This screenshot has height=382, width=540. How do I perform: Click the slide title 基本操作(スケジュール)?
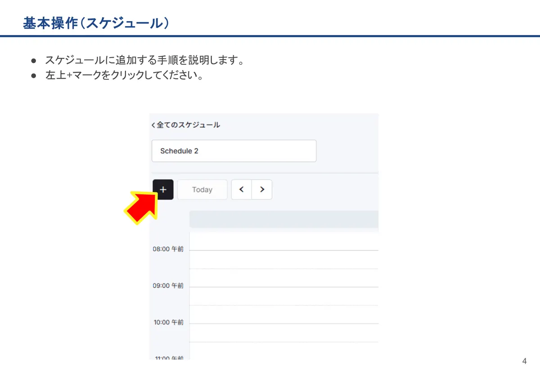coord(96,23)
